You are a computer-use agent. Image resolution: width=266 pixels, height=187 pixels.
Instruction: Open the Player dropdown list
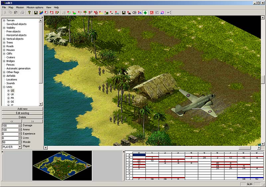pyautogui.click(x=20, y=146)
